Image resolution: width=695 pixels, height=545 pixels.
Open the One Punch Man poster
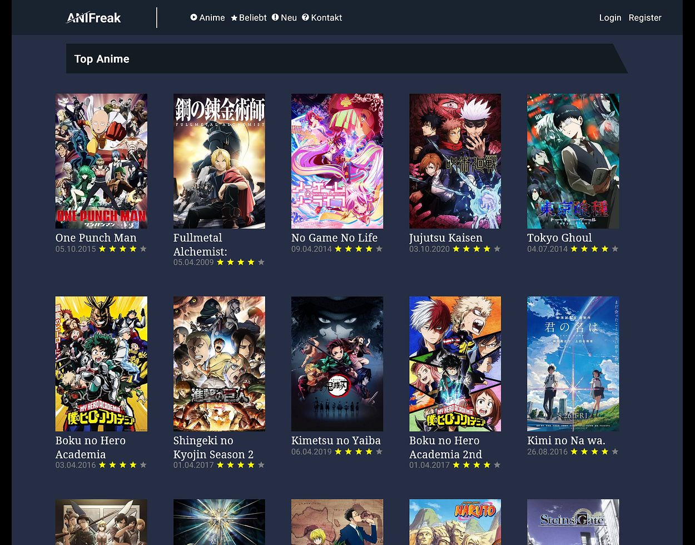tap(101, 161)
